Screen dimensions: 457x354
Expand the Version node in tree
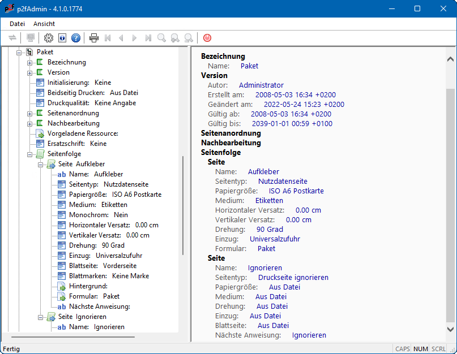pos(30,72)
